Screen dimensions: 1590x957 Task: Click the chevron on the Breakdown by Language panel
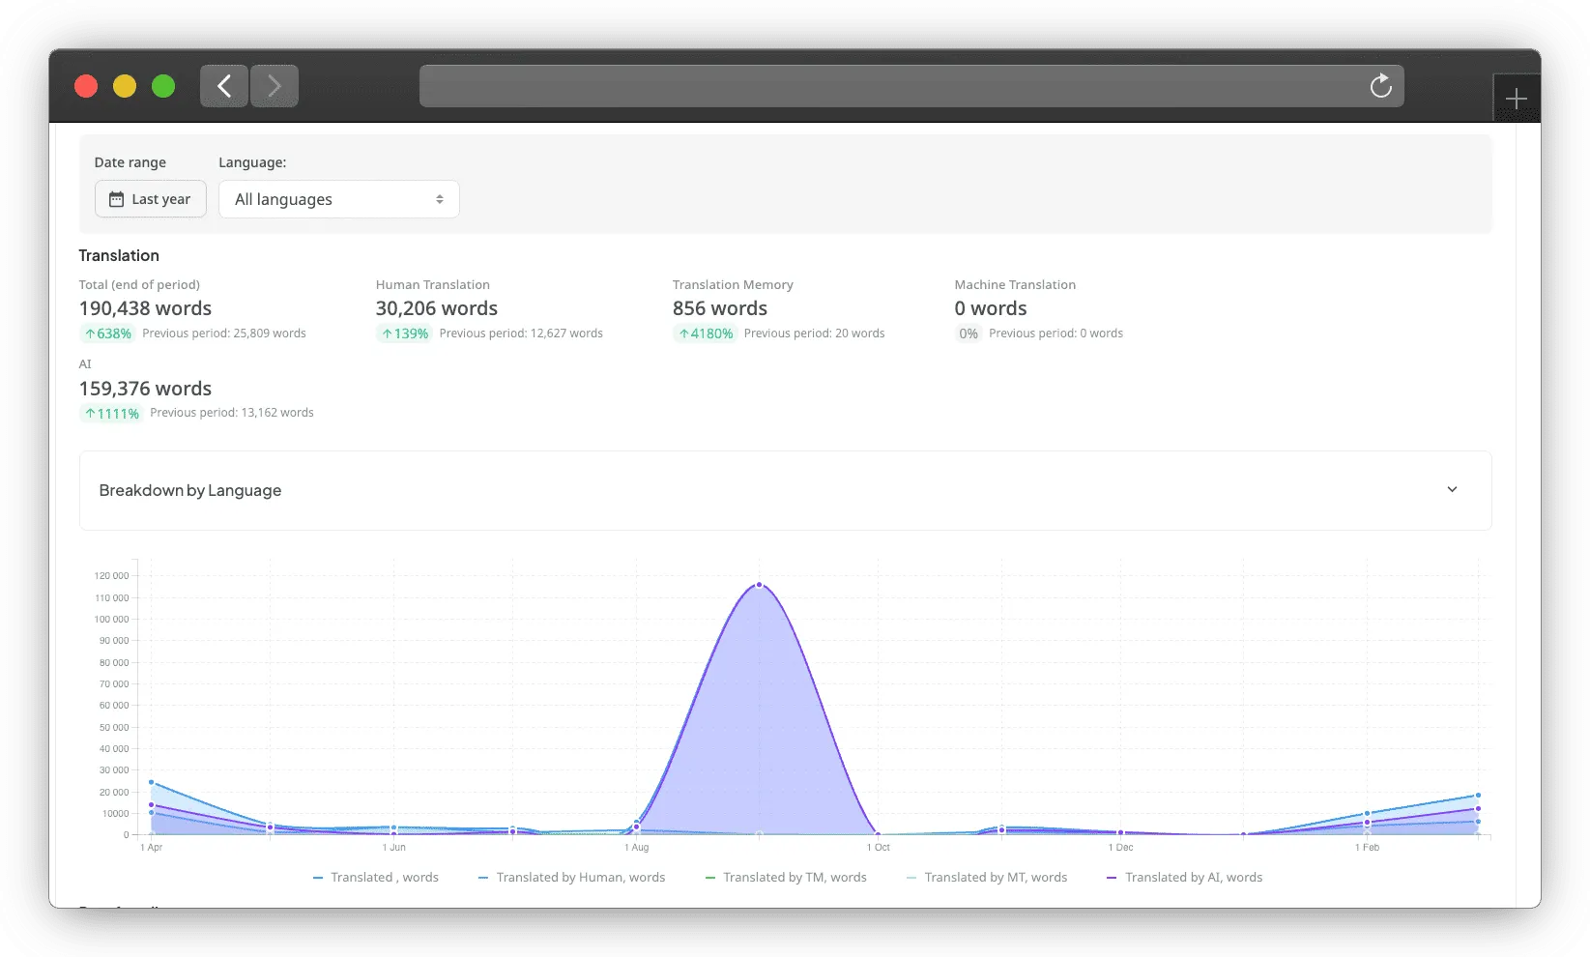(1451, 489)
